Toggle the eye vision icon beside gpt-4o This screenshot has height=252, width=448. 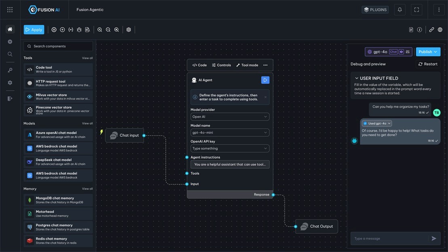pyautogui.click(x=402, y=52)
